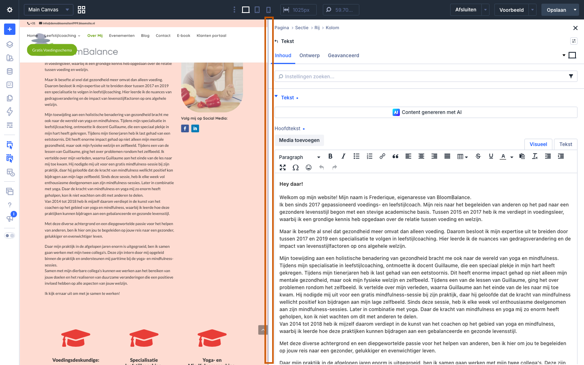The width and height of the screenshot is (584, 365).
Task: Open the question mark help icon
Action: (x=10, y=205)
